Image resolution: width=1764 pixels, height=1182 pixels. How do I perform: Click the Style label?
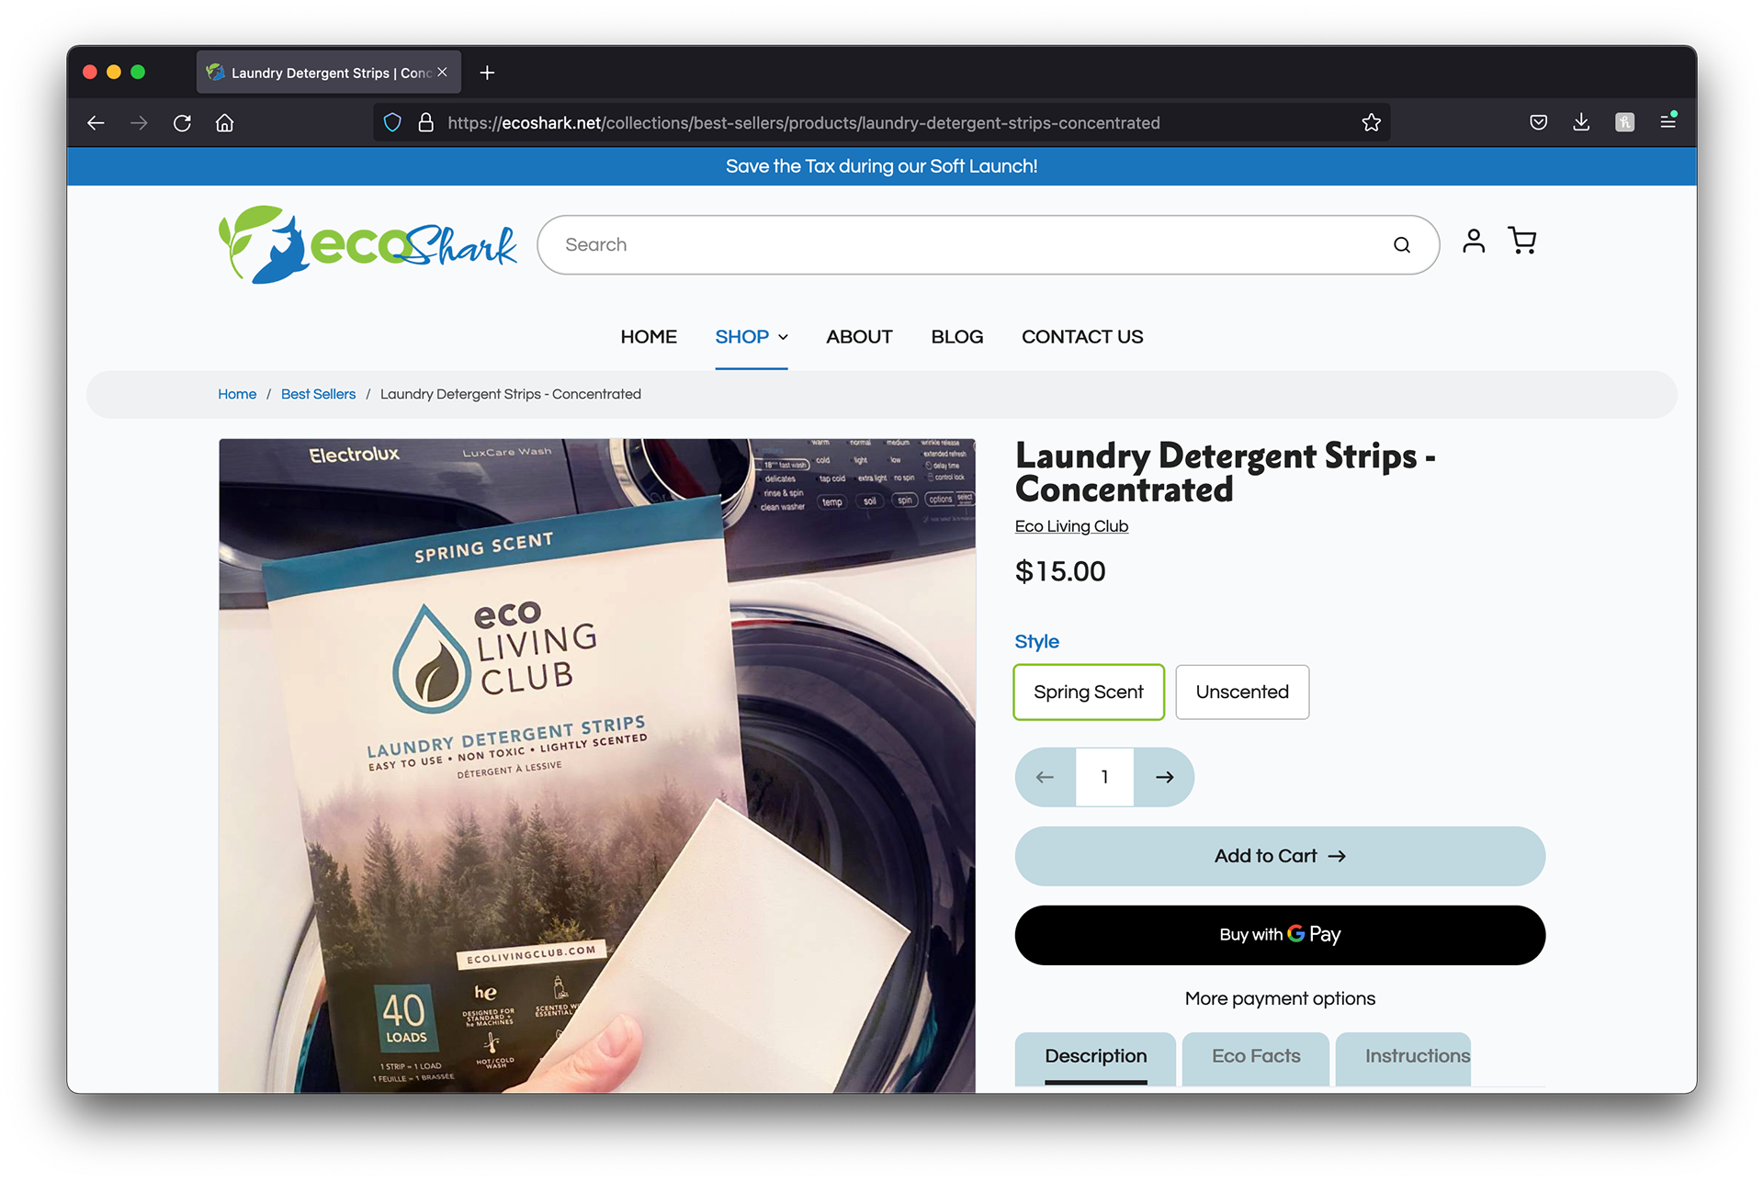[1036, 642]
